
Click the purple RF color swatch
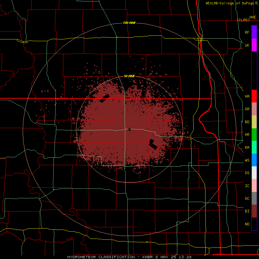pos(254,32)
